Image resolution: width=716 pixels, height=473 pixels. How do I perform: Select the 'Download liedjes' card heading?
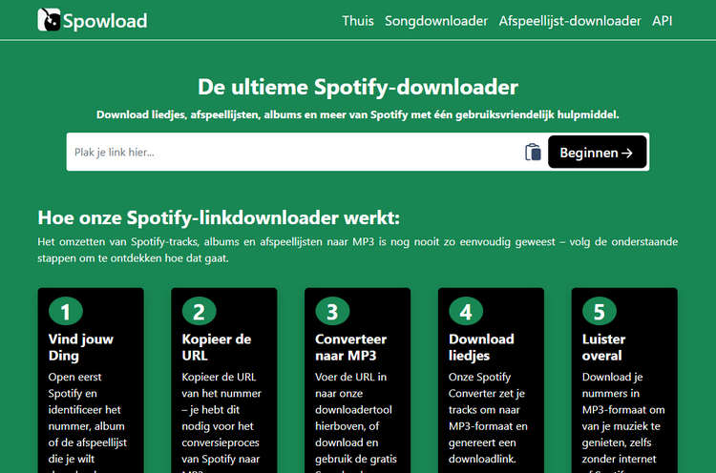click(481, 347)
